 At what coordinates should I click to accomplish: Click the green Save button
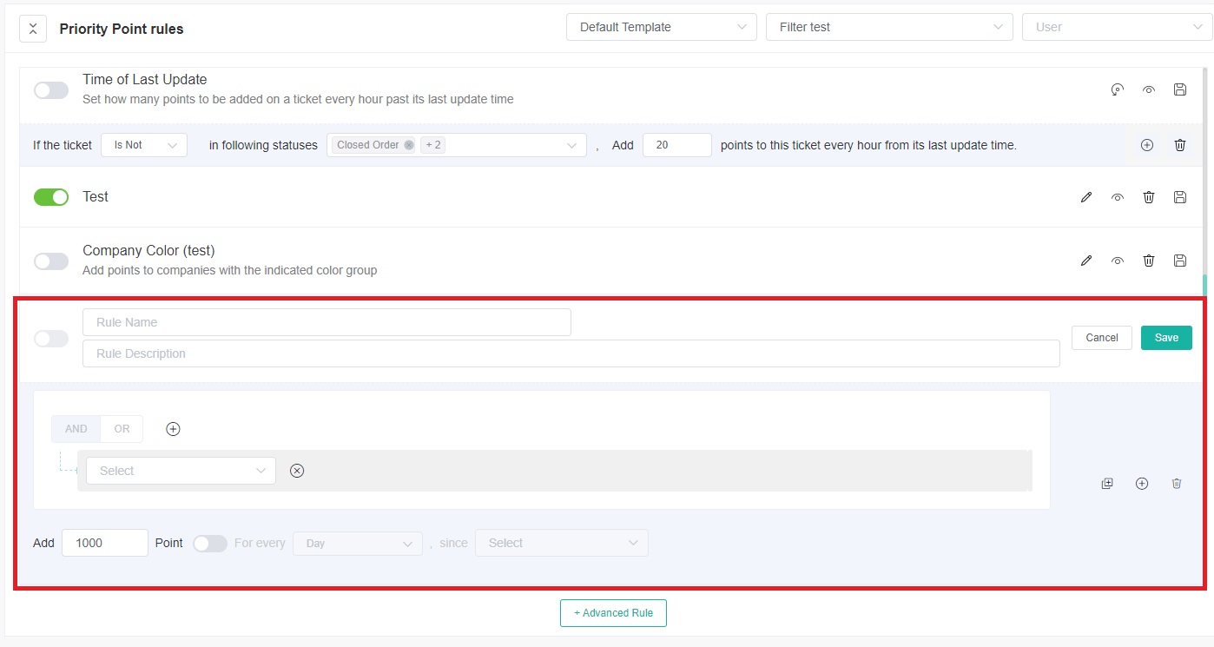pos(1165,338)
